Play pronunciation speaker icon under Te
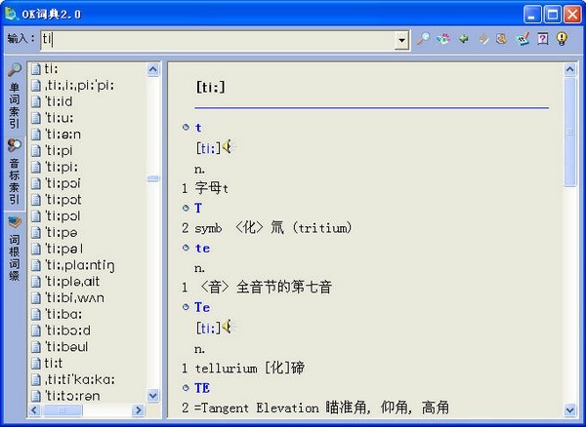The image size is (586, 427). [227, 327]
